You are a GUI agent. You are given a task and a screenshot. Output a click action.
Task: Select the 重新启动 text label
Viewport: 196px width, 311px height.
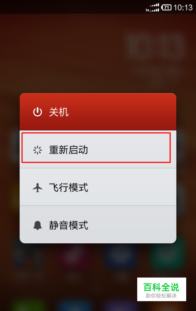[68, 150]
